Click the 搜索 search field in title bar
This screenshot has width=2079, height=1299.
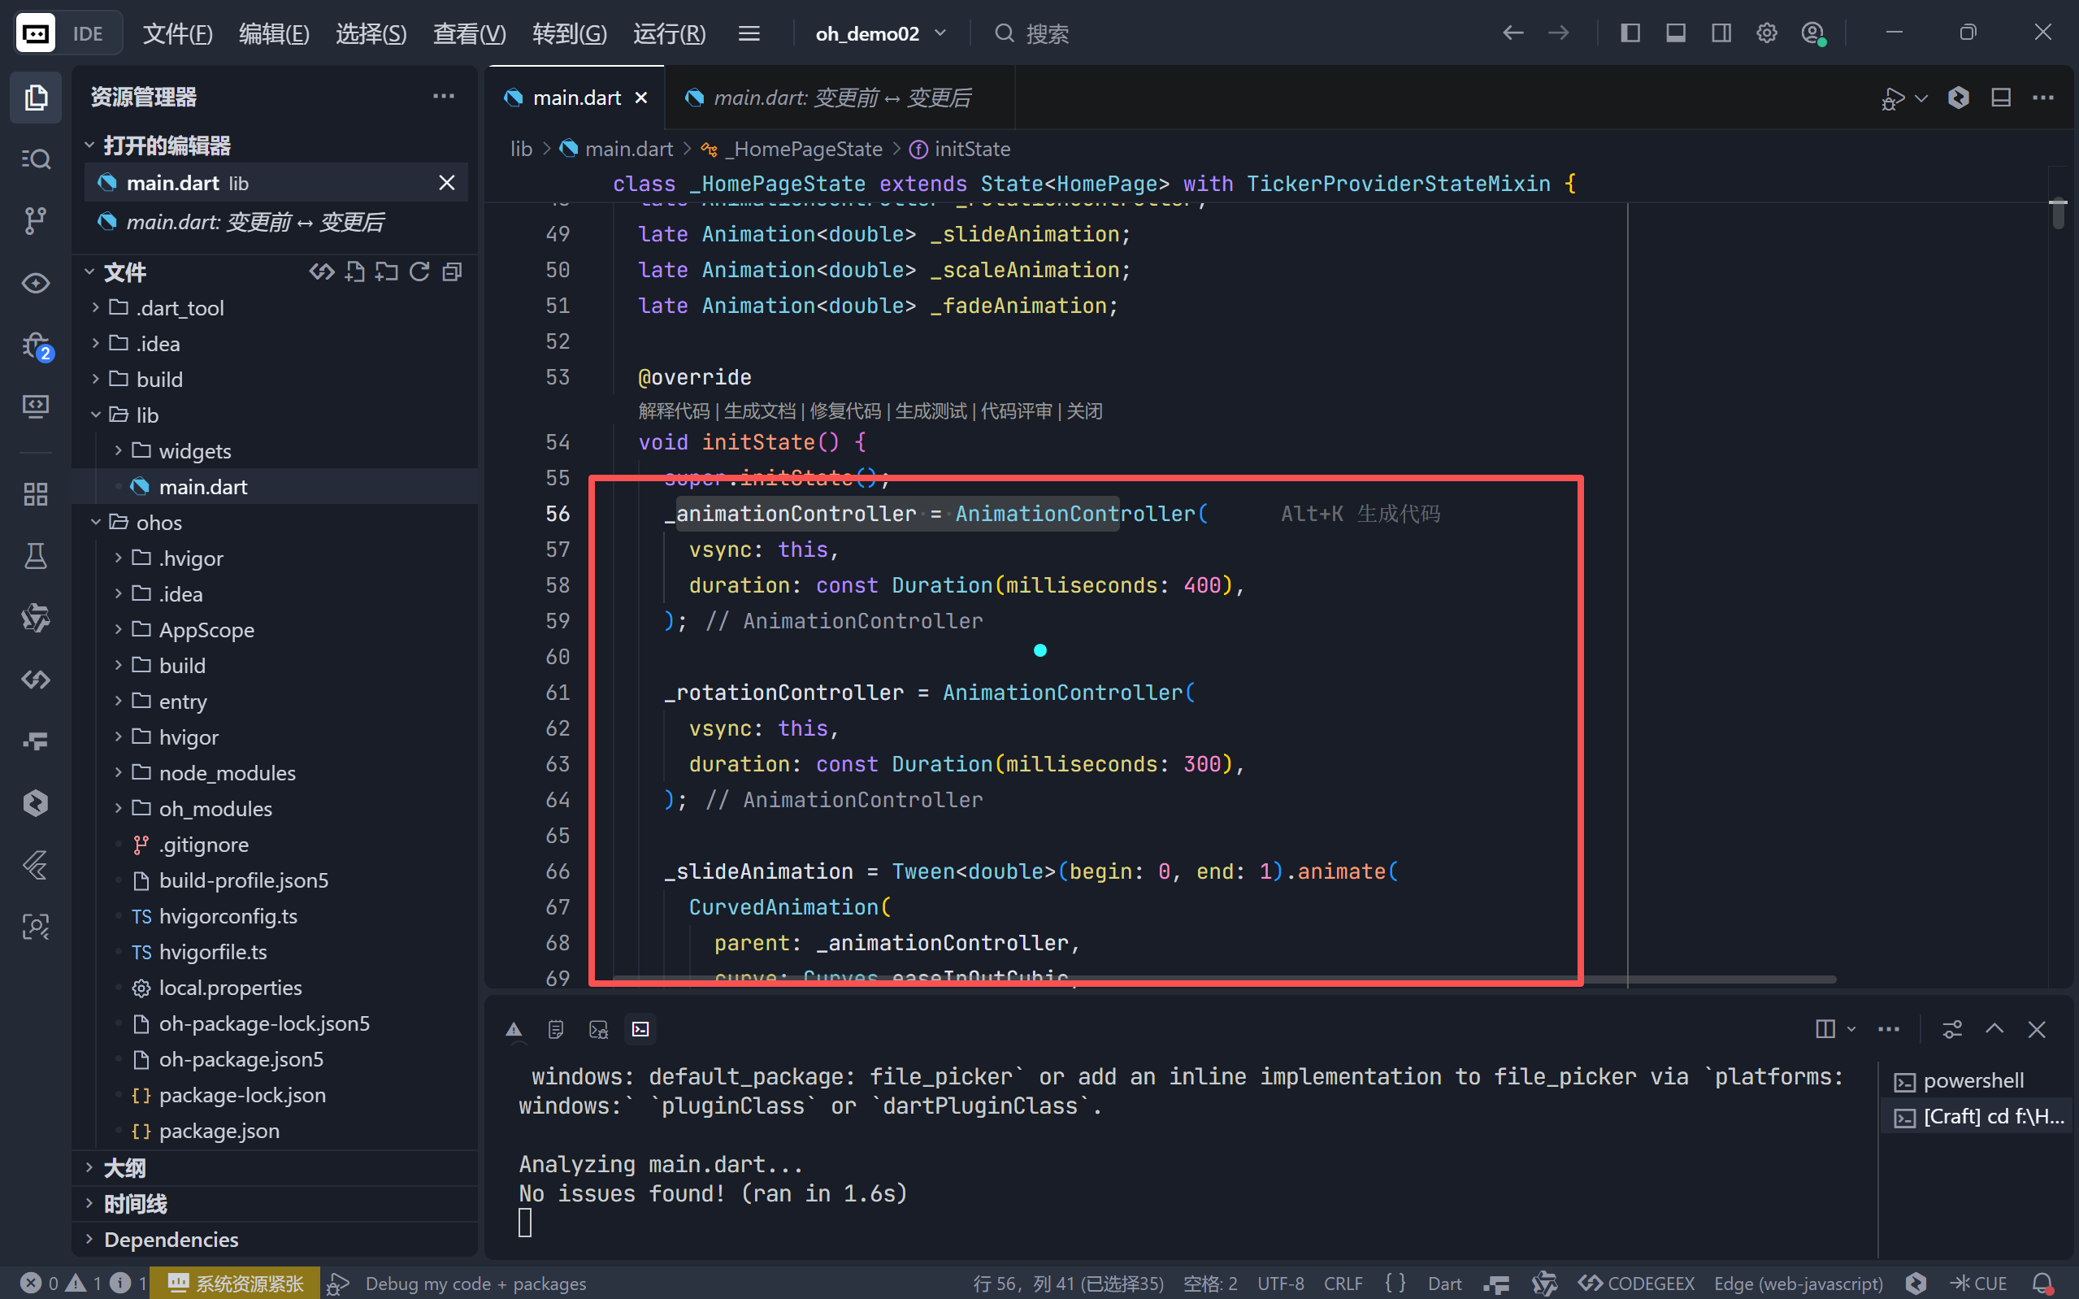tap(1047, 33)
